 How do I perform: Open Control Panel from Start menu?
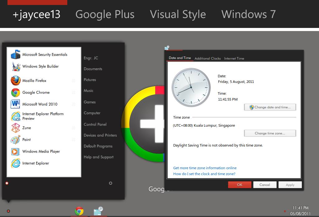(x=95, y=124)
